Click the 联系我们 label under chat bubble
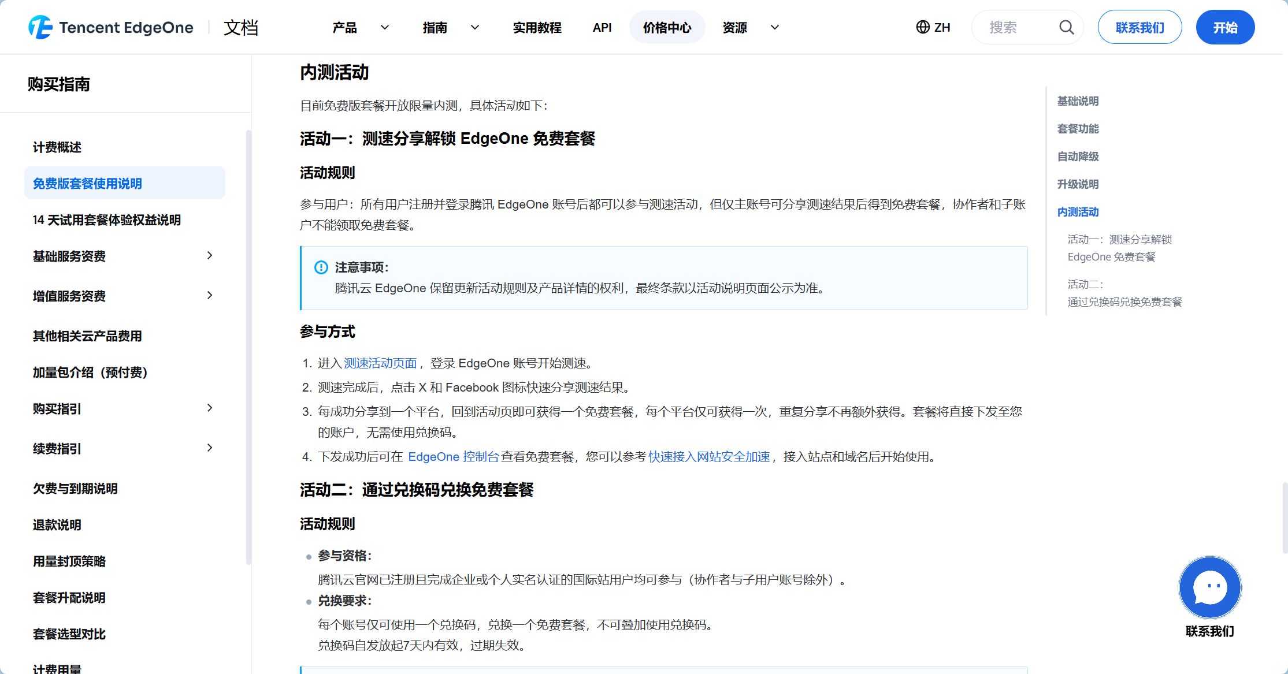Screen dimensions: 1288x674 [x=1209, y=631]
